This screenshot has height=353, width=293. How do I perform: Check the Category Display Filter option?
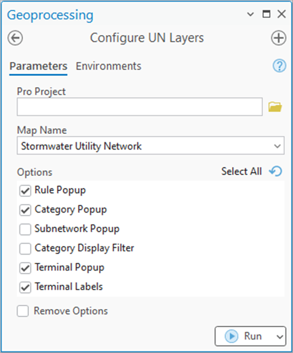[x=25, y=249]
